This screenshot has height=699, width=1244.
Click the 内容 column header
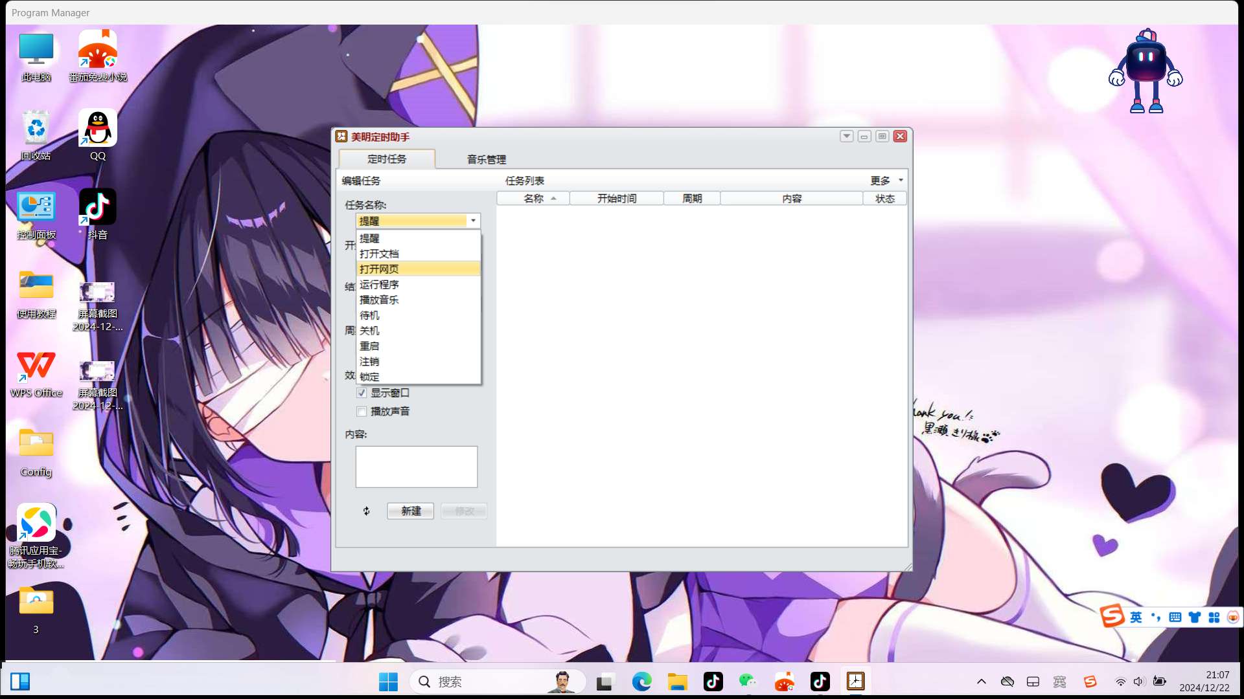pos(792,199)
